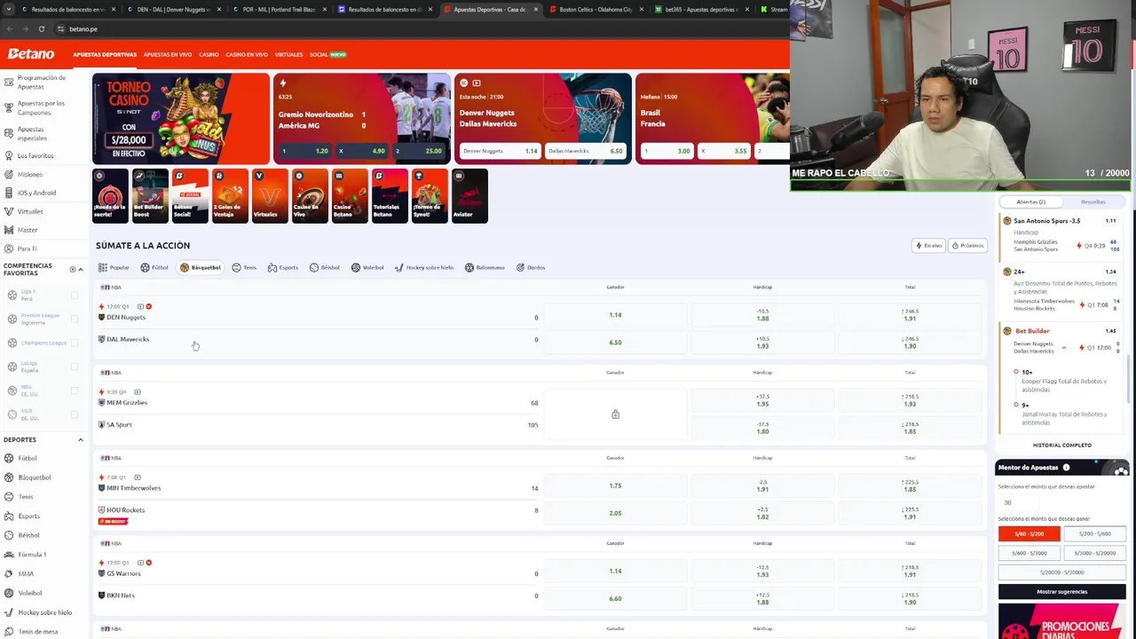1136x639 pixels.
Task: Toggle the Próximos filter
Action: (x=967, y=245)
